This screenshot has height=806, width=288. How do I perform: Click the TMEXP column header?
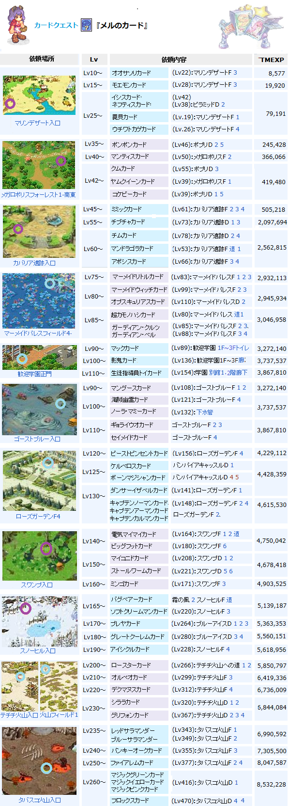[x=271, y=60]
